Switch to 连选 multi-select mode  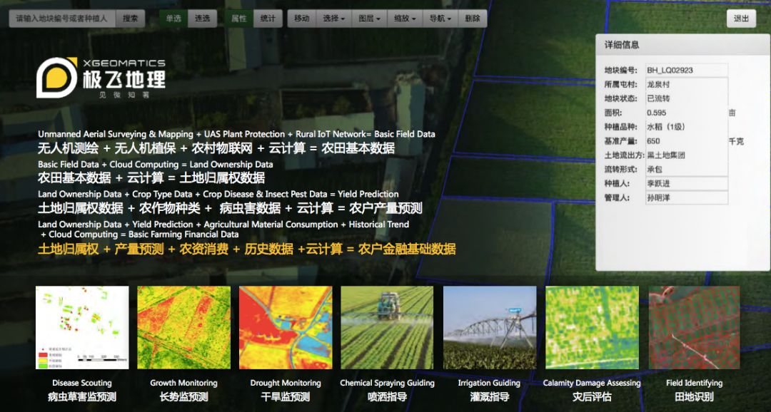[203, 19]
